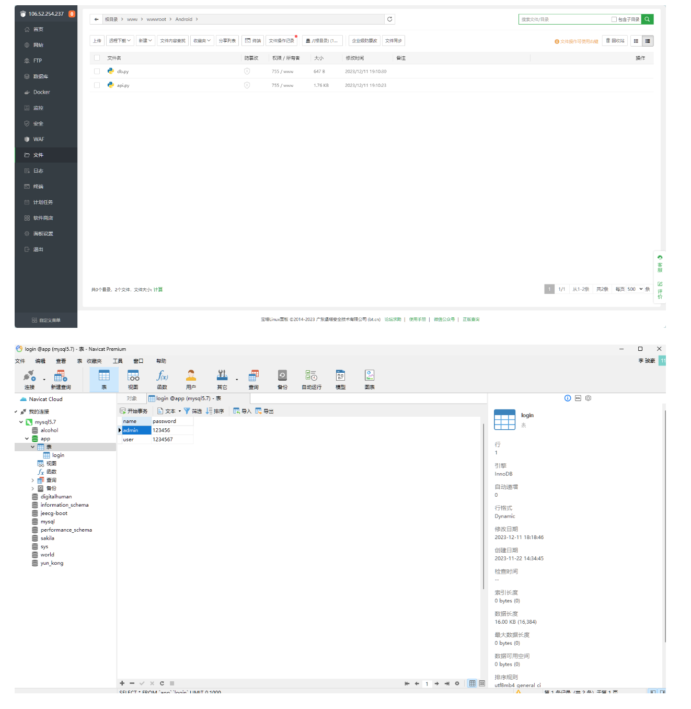Screen dimensions: 691x709
Task: Delete record with the minus icon
Action: click(x=132, y=683)
